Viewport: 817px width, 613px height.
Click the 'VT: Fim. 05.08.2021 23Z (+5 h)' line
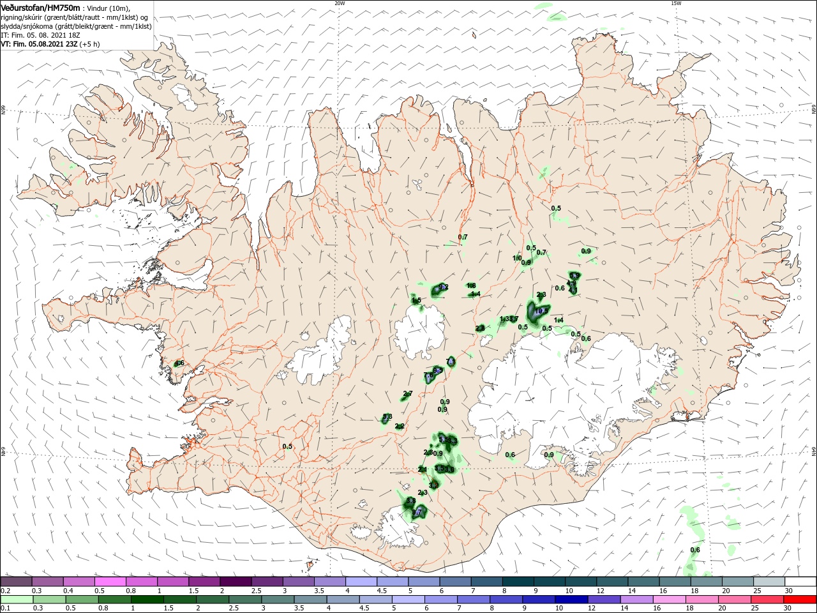click(x=50, y=44)
